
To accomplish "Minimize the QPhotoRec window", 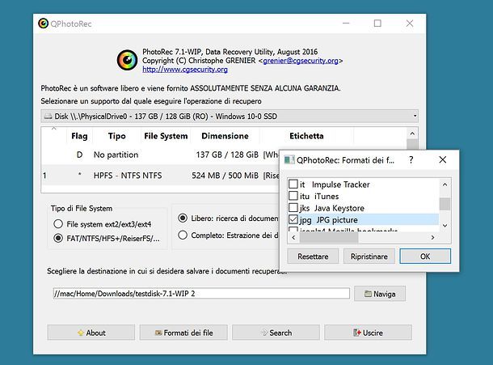I will [346, 23].
